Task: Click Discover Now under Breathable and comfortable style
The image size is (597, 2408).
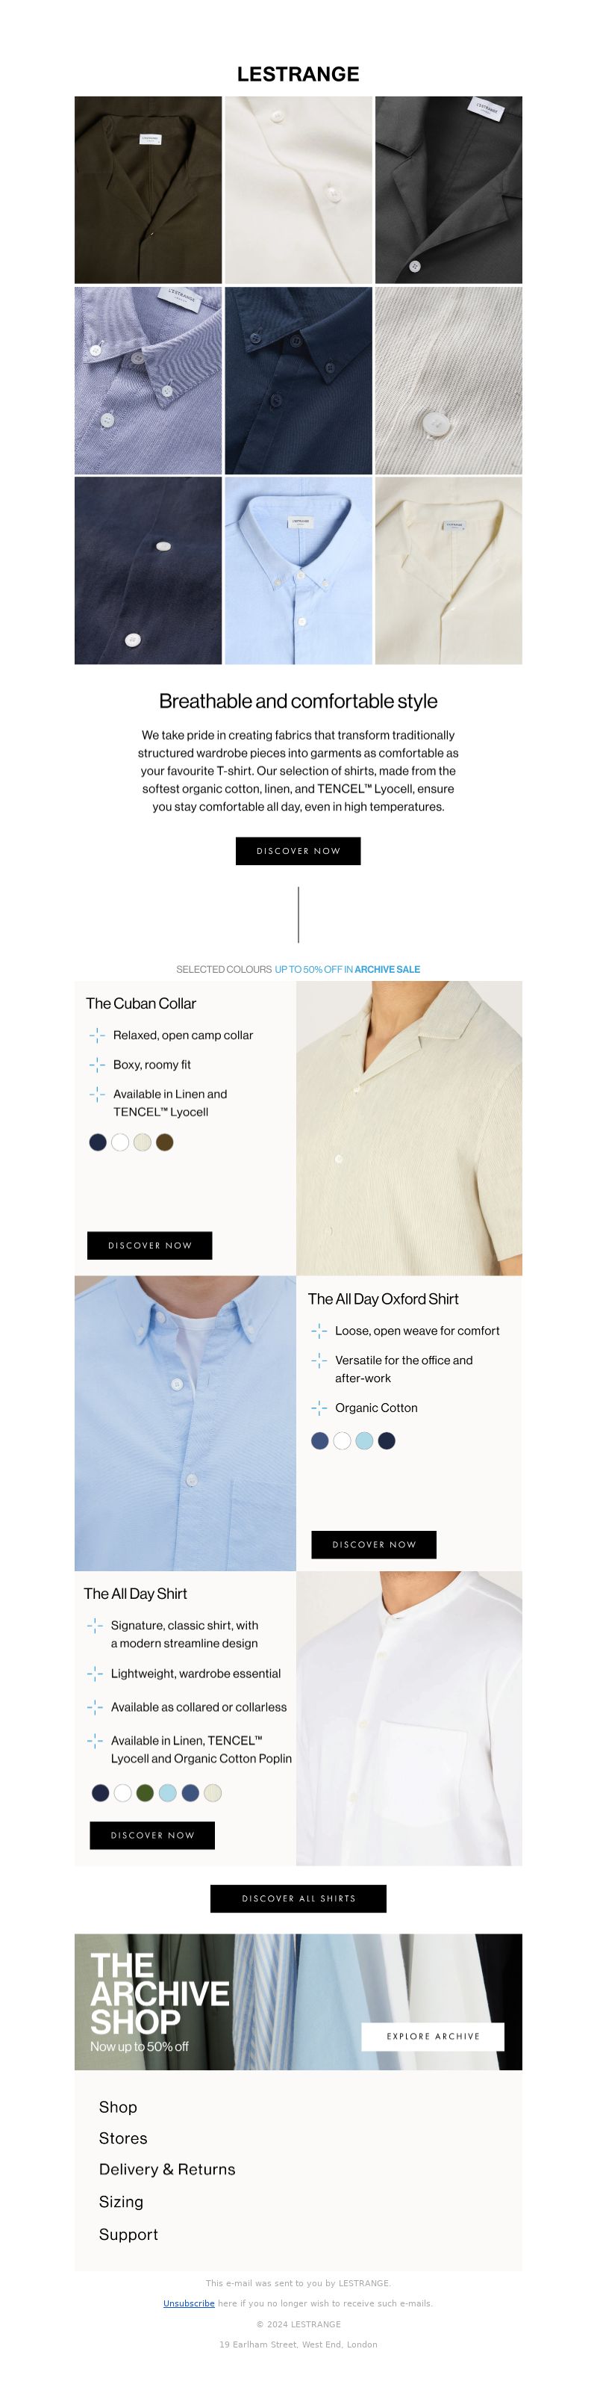Action: (298, 851)
